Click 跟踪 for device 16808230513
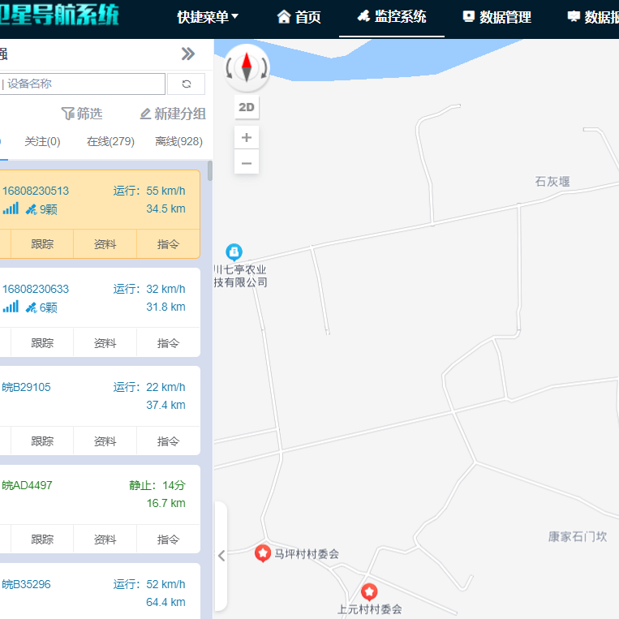The image size is (619, 619). click(x=42, y=244)
